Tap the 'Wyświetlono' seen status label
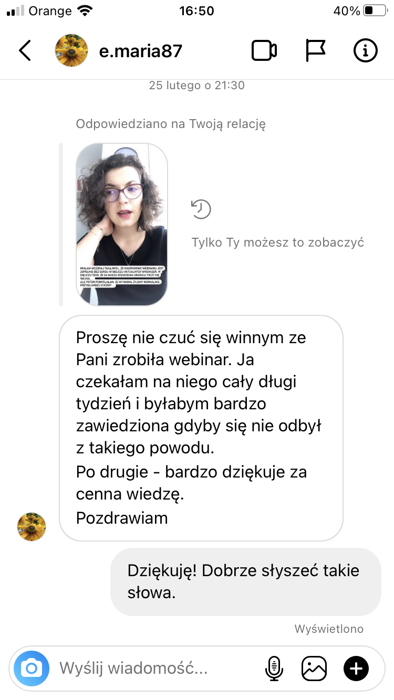The width and height of the screenshot is (394, 700). pos(329,629)
